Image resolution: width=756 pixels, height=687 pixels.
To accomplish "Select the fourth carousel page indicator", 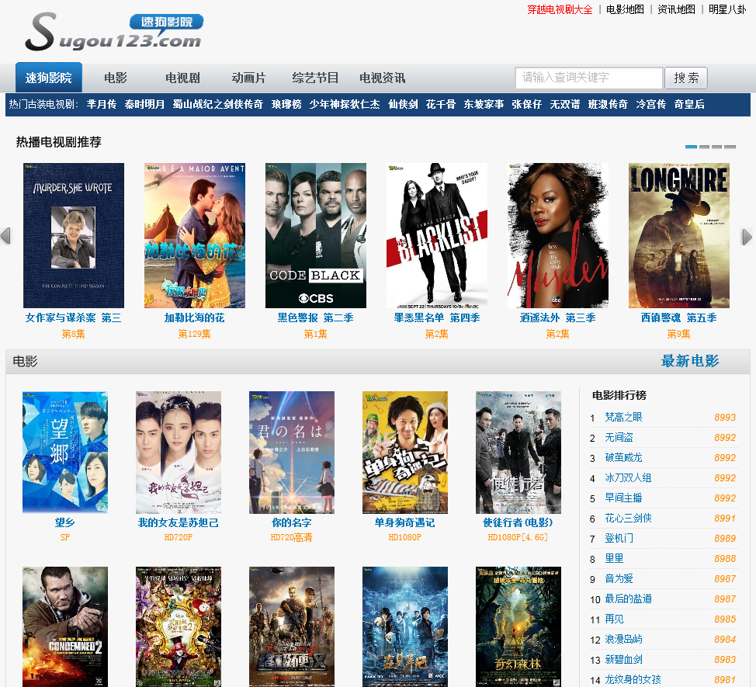I will coord(730,147).
